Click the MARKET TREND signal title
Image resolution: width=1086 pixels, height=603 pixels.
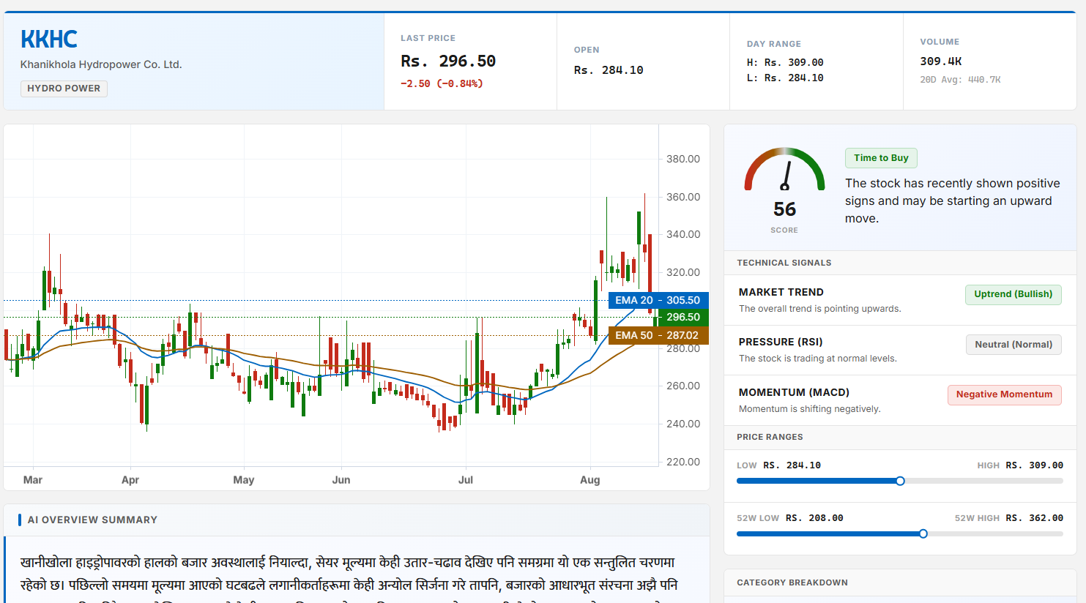(x=781, y=292)
